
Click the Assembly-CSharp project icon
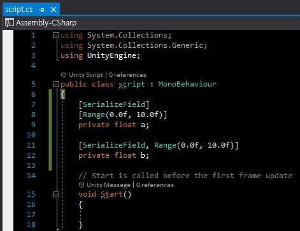click(9, 23)
